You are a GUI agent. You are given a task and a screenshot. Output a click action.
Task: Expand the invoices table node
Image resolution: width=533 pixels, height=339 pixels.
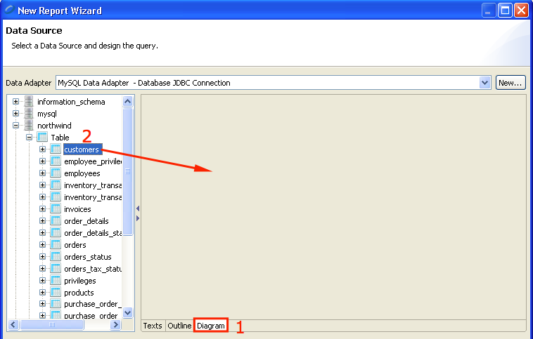tap(42, 209)
